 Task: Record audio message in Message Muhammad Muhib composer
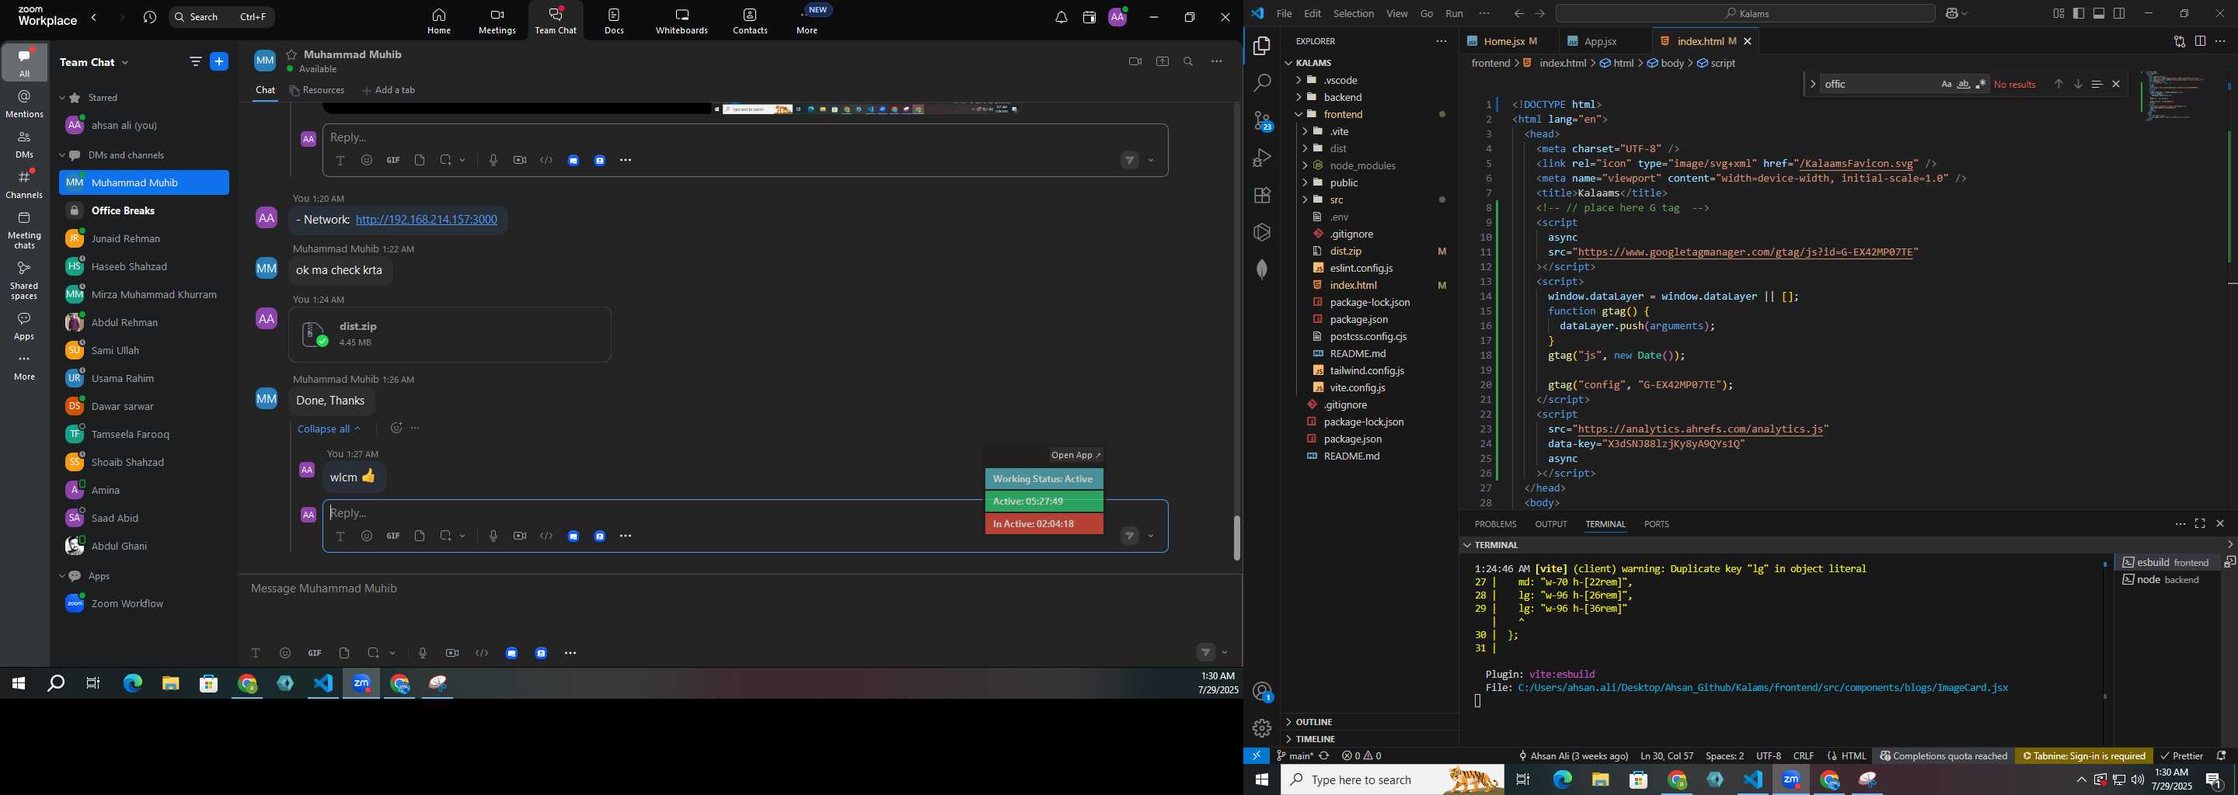pos(422,653)
